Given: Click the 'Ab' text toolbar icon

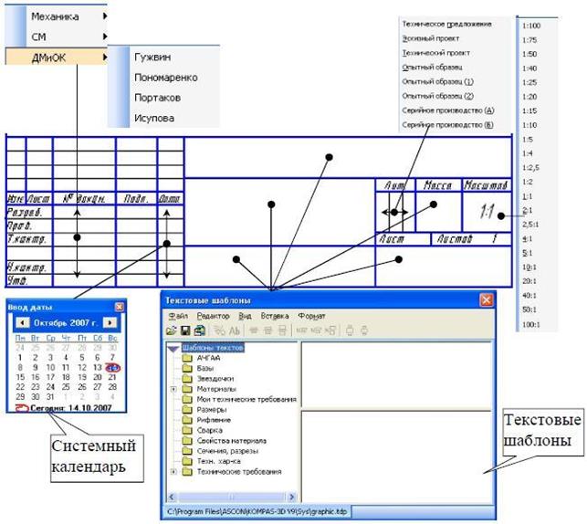Looking at the screenshot, I should point(235,330).
